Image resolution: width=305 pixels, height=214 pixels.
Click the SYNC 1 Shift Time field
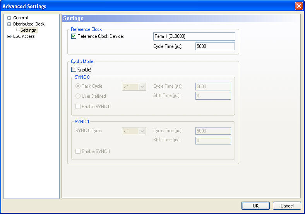tap(213, 140)
